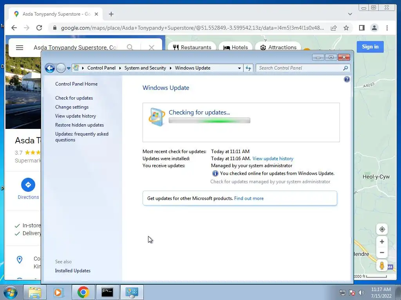Open Chrome profile avatar icon
The height and width of the screenshot is (300, 401).
click(374, 28)
